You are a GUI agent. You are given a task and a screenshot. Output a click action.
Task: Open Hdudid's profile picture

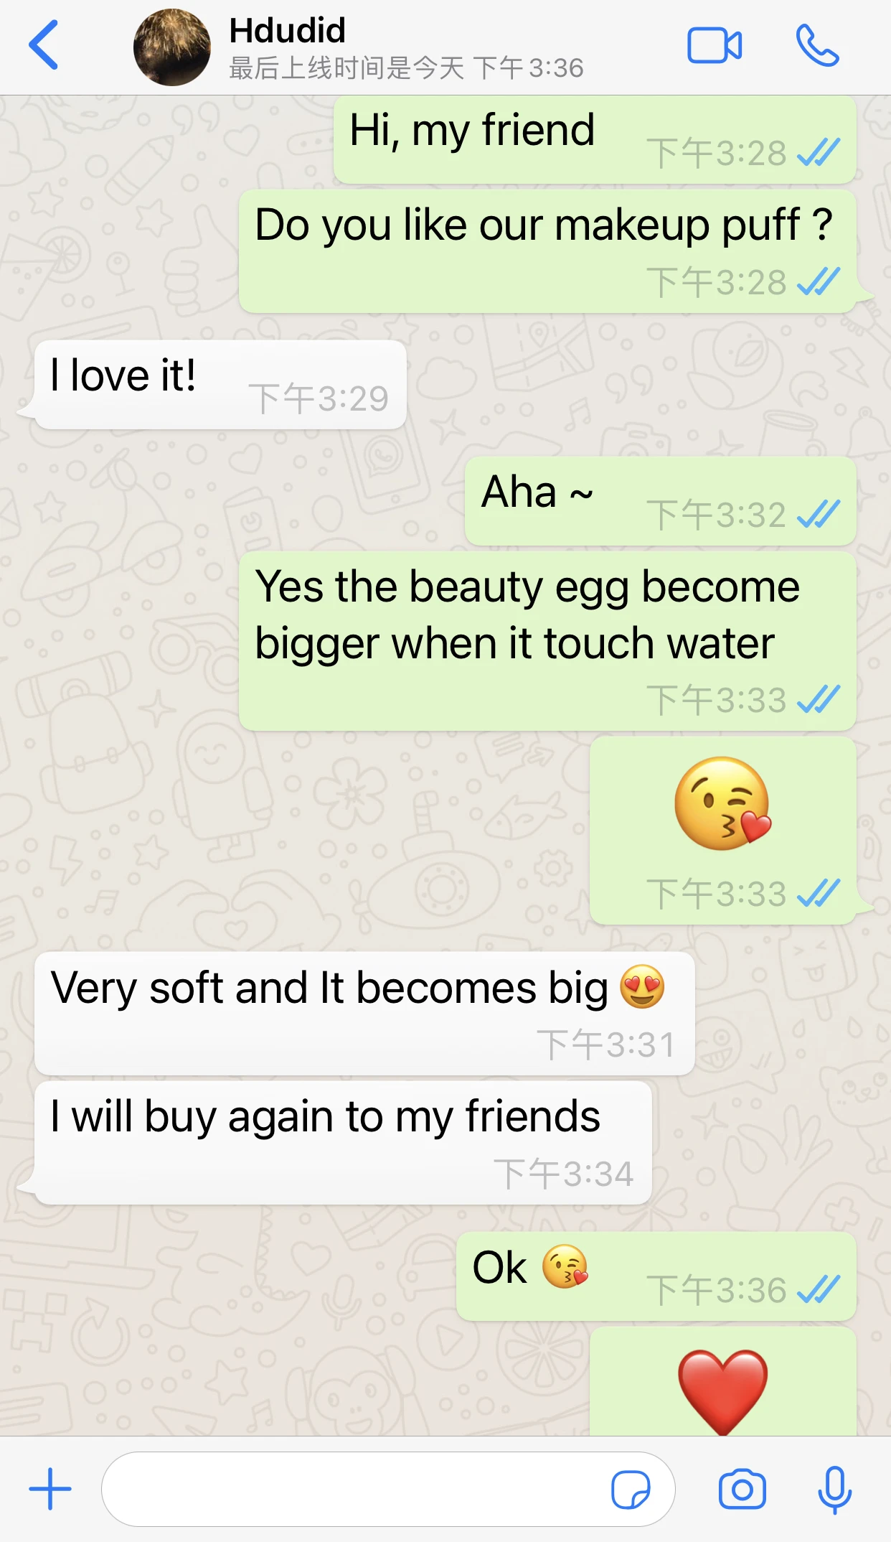[x=172, y=47]
